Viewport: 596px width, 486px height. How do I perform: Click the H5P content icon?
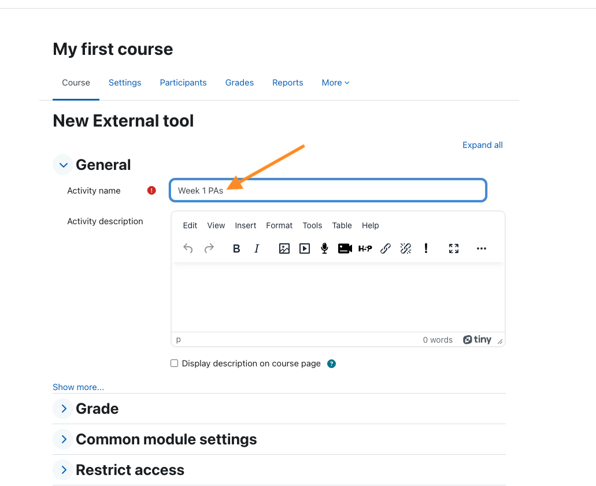tap(365, 248)
